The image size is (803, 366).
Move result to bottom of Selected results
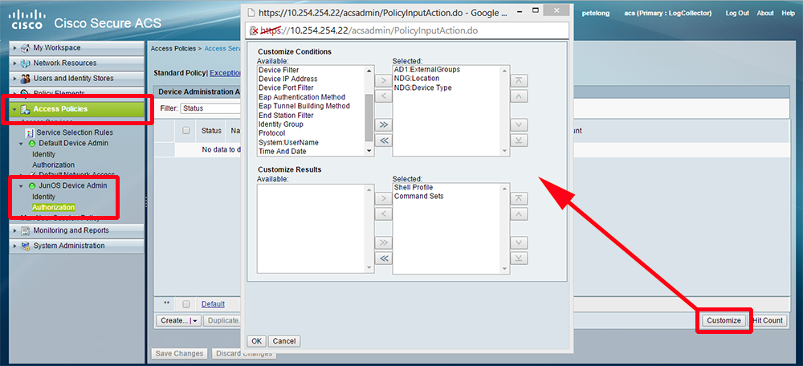tap(519, 258)
